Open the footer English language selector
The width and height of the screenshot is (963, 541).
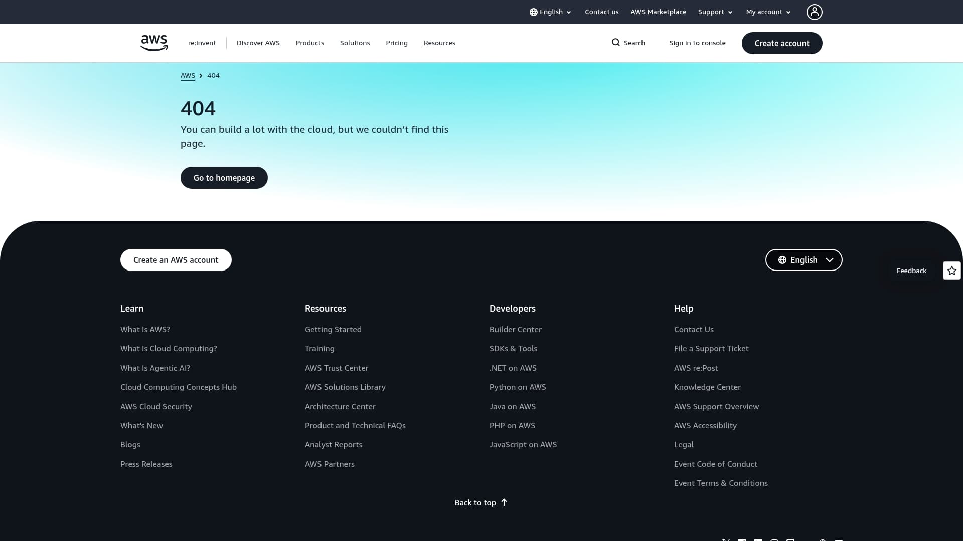[x=804, y=260]
